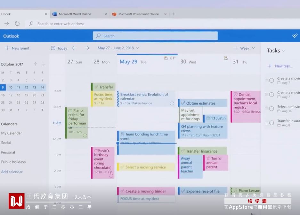This screenshot has width=300, height=215.
Task: Close the Microsoft PowerPoint Online tab
Action: point(165,14)
